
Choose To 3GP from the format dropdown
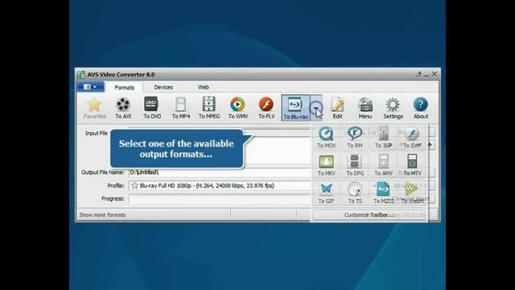[383, 137]
